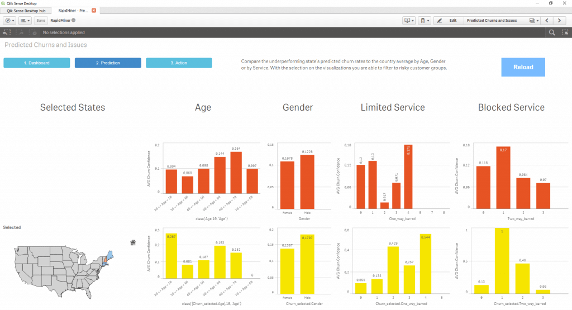Switch to Qlik Sense Desktop hub tab
Screen dimensions: 572x310
coord(26,11)
